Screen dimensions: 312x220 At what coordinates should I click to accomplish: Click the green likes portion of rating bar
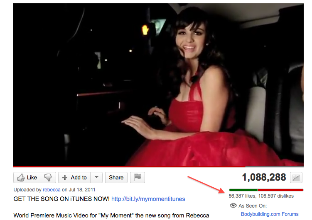[243, 190]
